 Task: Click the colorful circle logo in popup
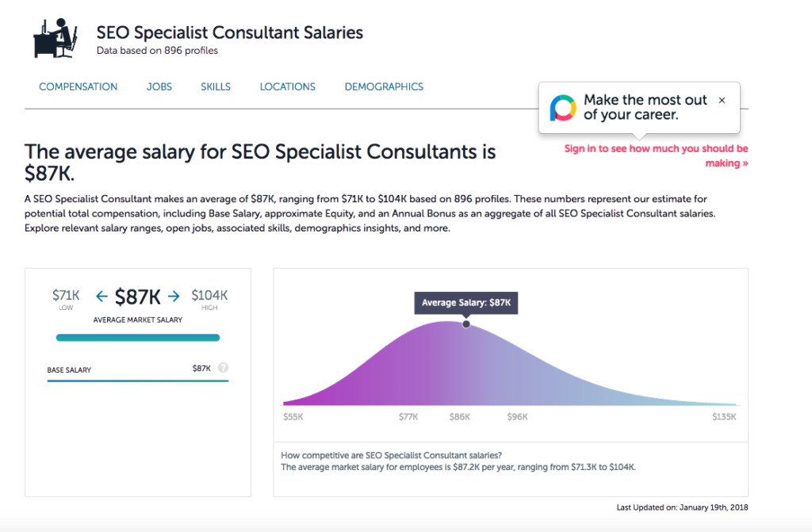tap(562, 107)
